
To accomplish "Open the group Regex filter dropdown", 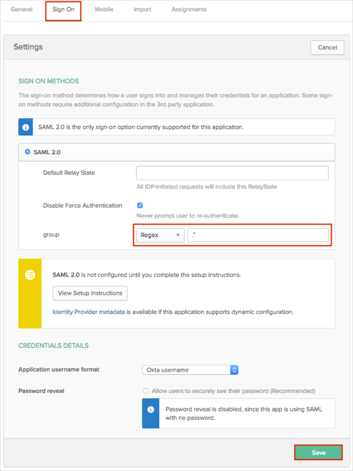I will [160, 235].
